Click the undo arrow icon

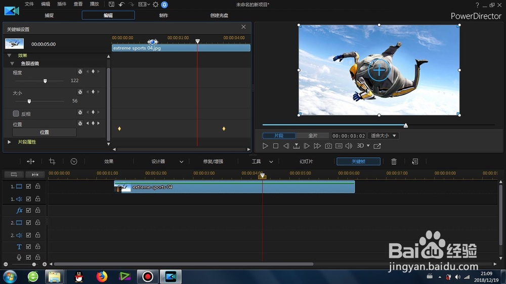[121, 5]
